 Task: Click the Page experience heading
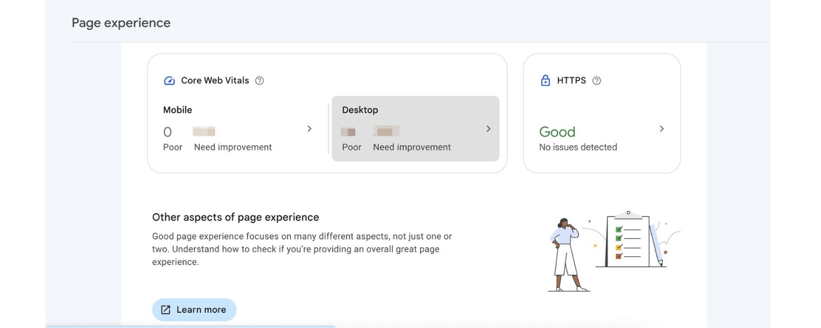tap(120, 21)
